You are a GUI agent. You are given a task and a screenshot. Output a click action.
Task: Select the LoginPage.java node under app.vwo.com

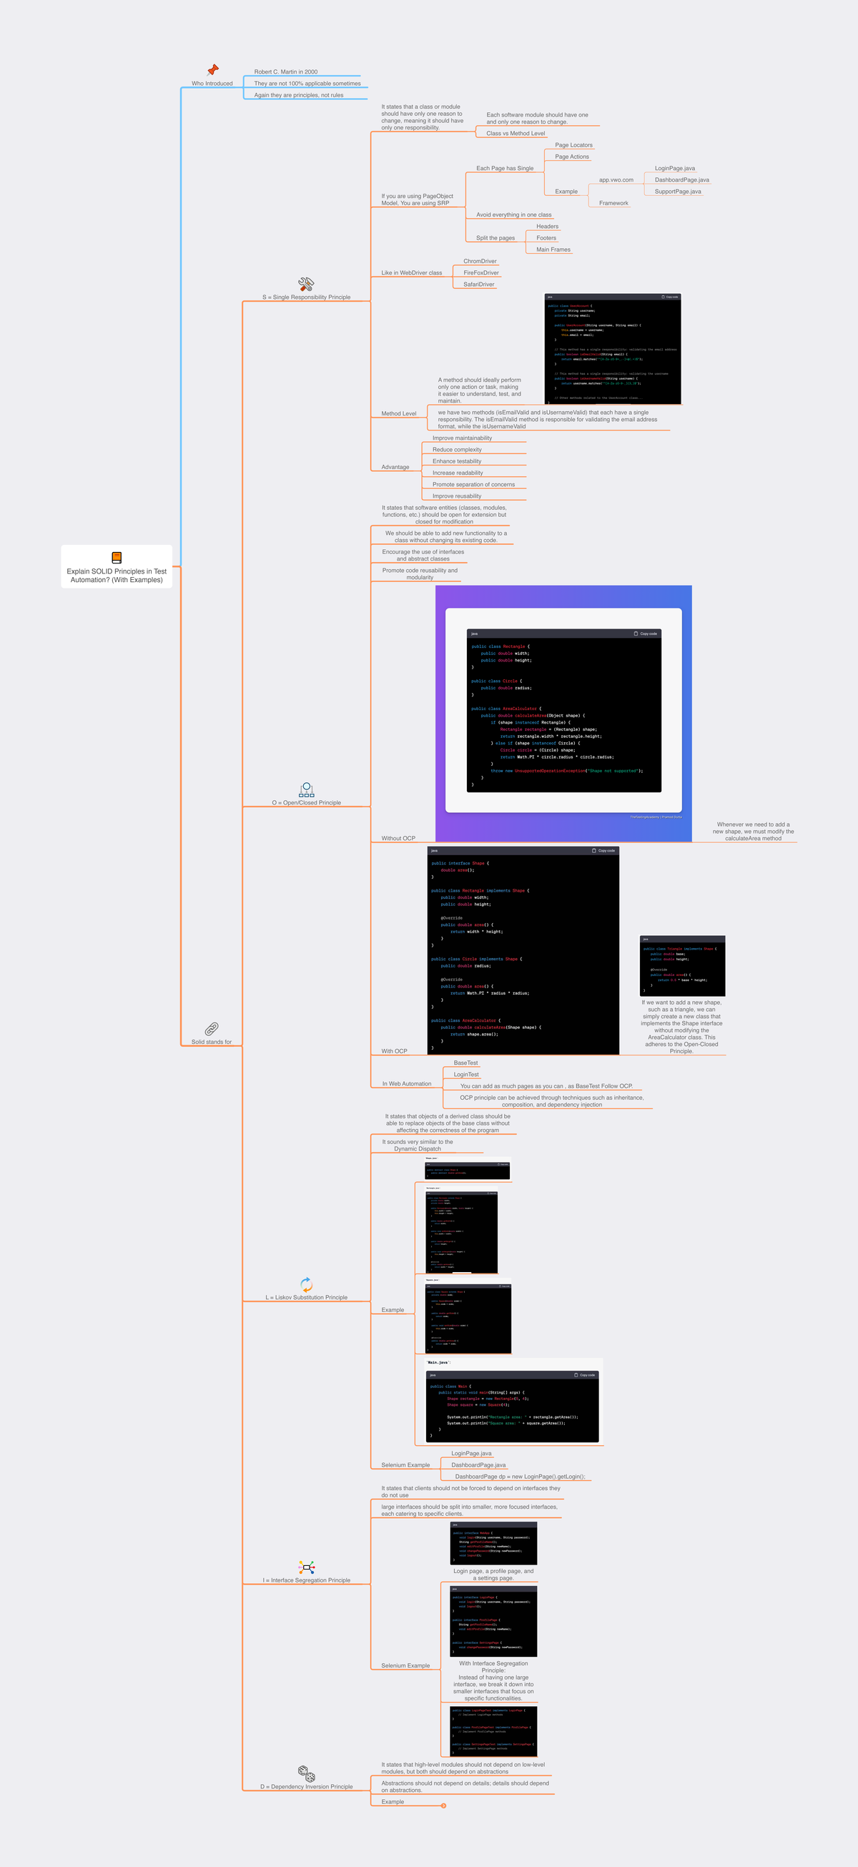coord(675,168)
